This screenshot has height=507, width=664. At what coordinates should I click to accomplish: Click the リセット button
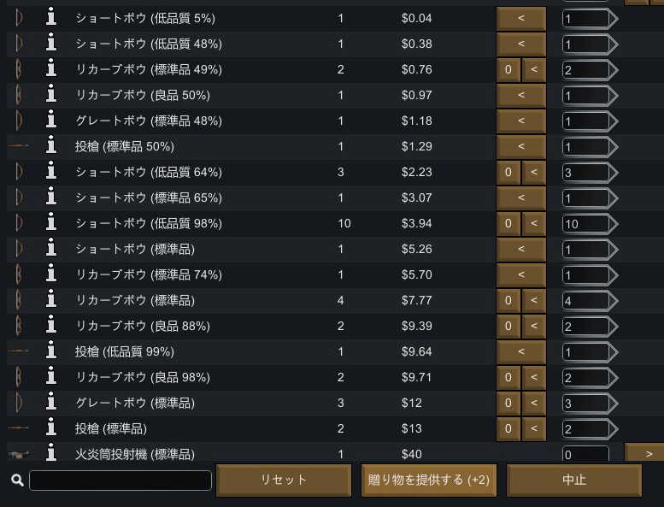coord(284,480)
